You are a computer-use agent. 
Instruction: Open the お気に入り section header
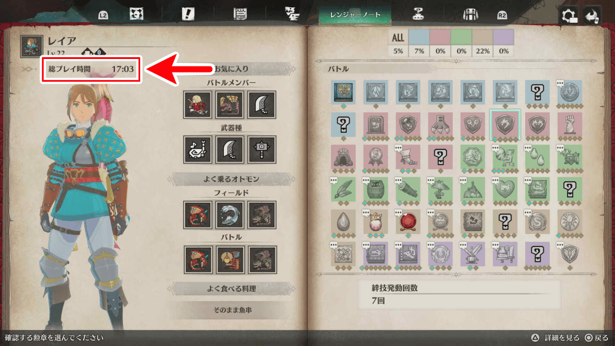tap(231, 69)
